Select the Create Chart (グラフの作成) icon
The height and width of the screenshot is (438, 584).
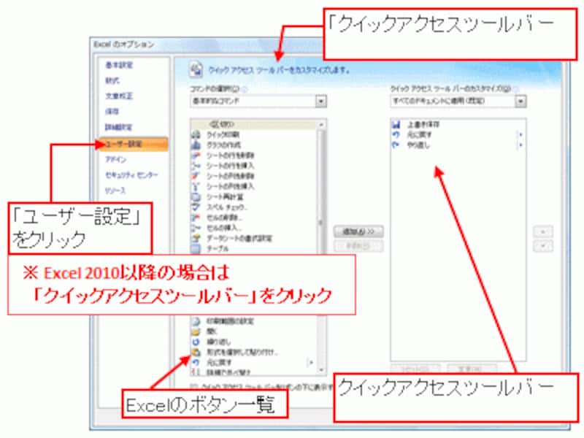click(196, 145)
